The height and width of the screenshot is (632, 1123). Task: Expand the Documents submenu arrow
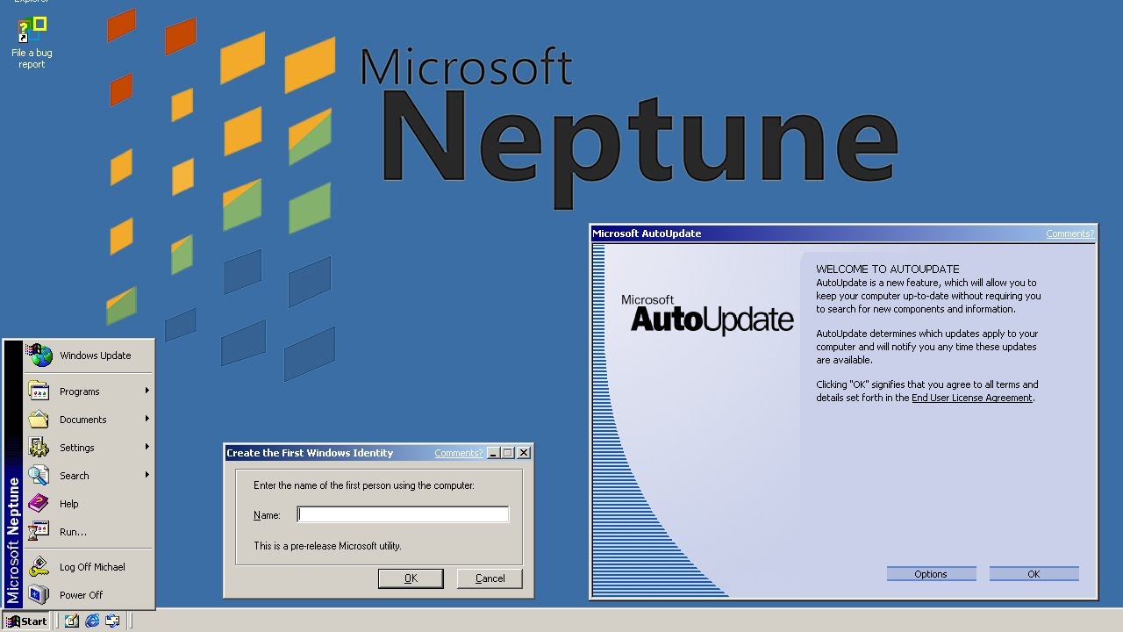click(x=147, y=420)
